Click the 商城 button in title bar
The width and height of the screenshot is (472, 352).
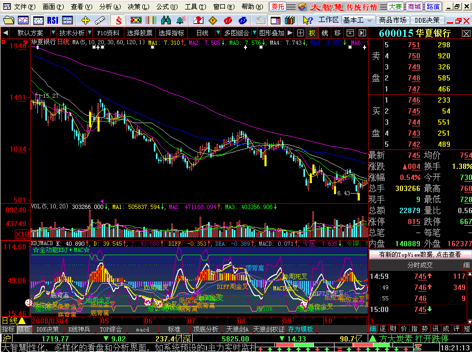(415, 7)
